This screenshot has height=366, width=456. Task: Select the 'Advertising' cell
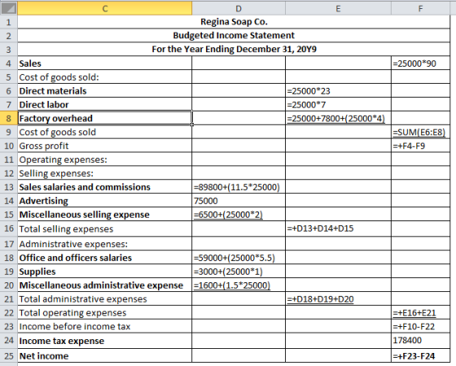pyautogui.click(x=105, y=201)
